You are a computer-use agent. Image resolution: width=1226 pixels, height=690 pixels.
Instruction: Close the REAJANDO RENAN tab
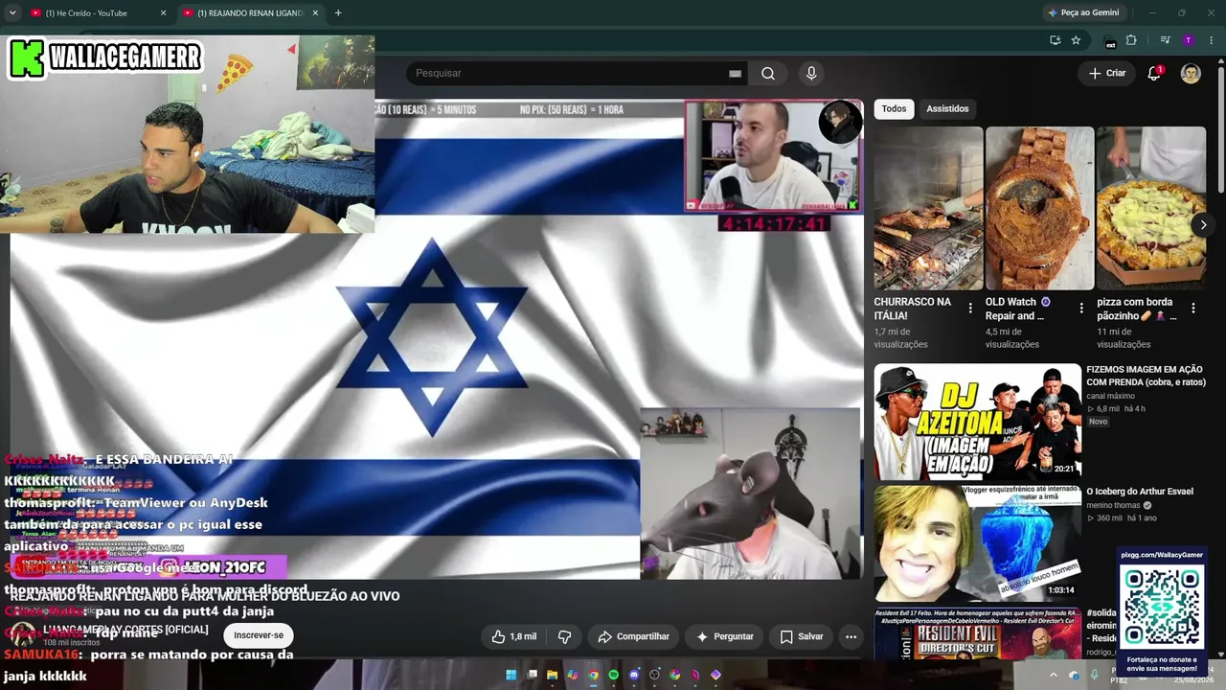(x=315, y=13)
